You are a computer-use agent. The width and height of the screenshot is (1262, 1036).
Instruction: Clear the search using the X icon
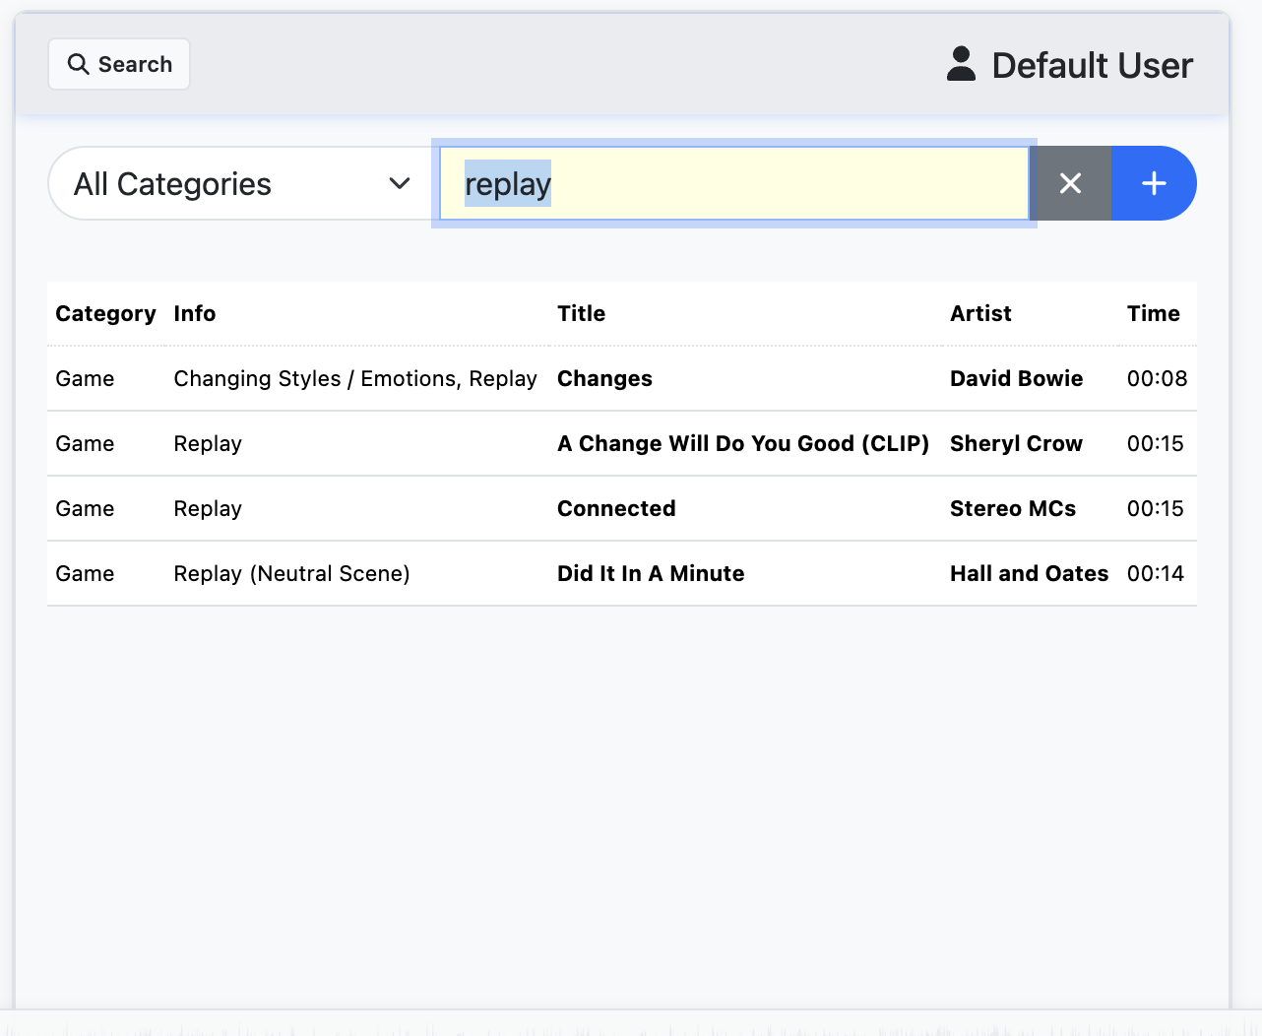click(1070, 183)
